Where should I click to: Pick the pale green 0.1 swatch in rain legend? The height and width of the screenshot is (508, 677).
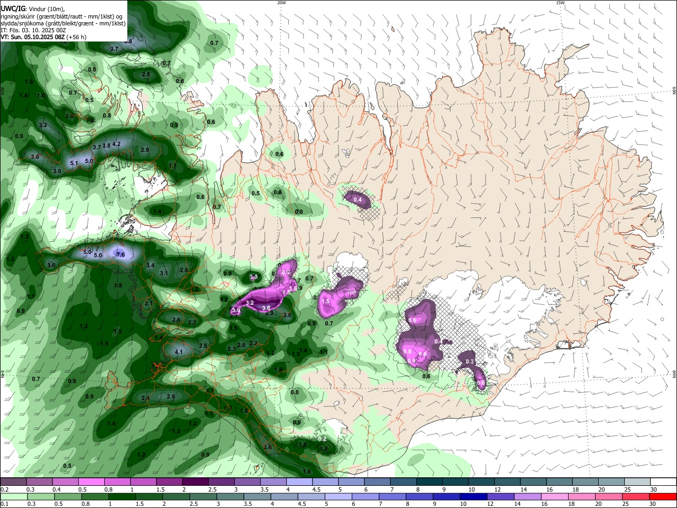click(14, 496)
